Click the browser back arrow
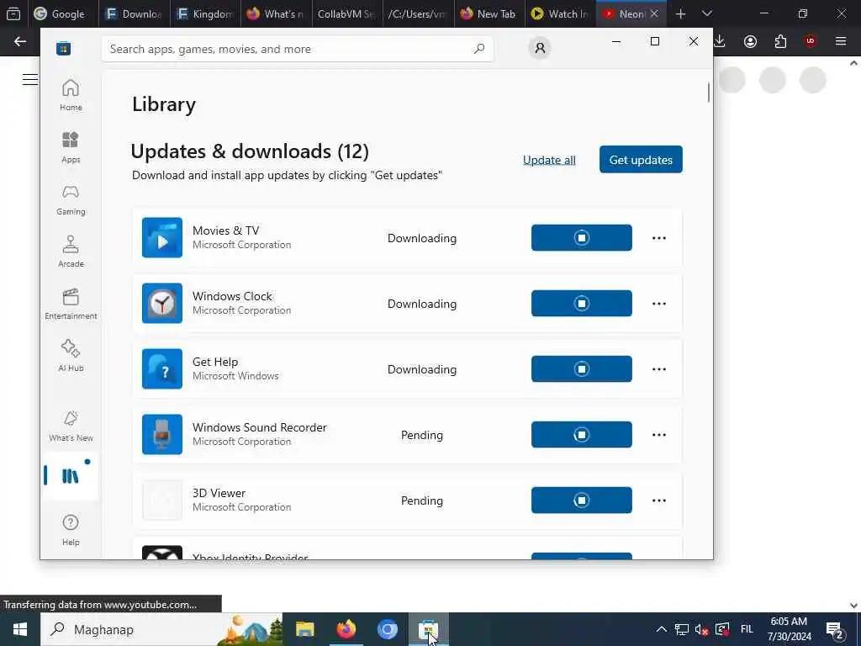Viewport: 861px width, 646px height. point(20,41)
